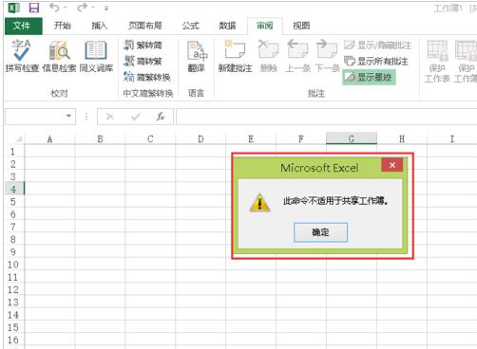477x349 pixels.
Task: Go to 下一条 next comment
Action: [x=327, y=56]
